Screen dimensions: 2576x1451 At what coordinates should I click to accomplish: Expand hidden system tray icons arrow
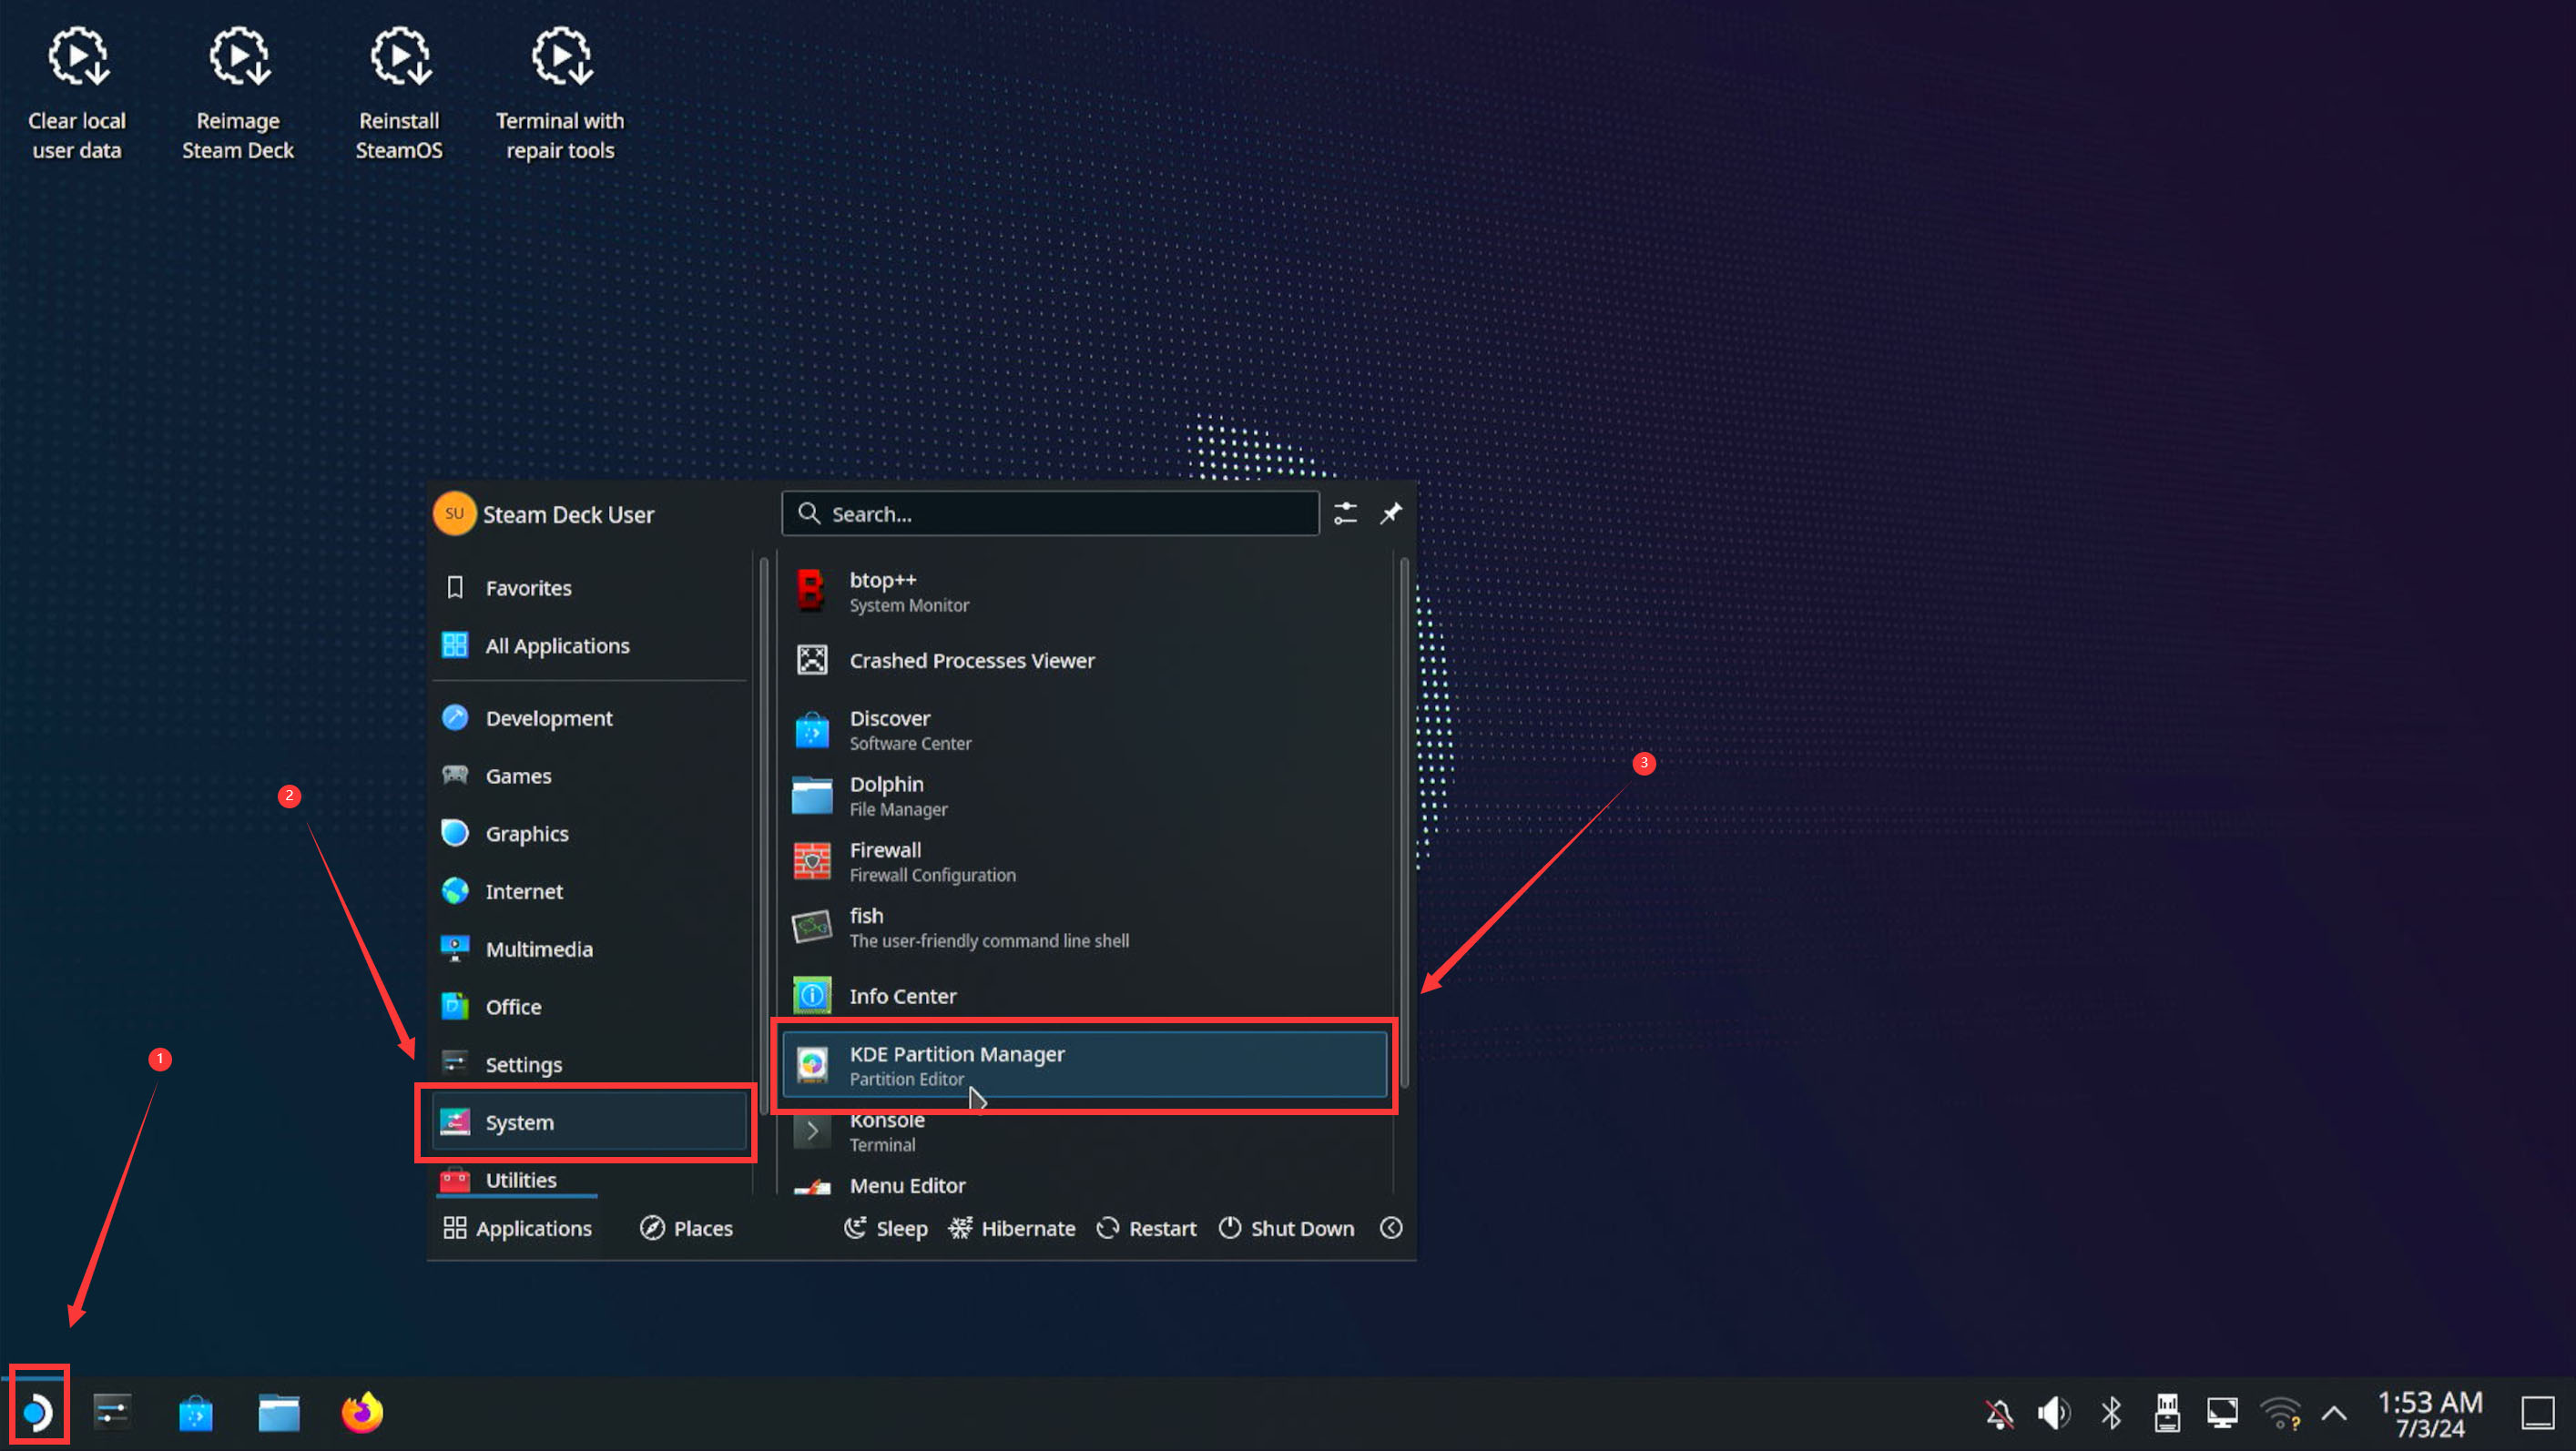pos(2334,1413)
